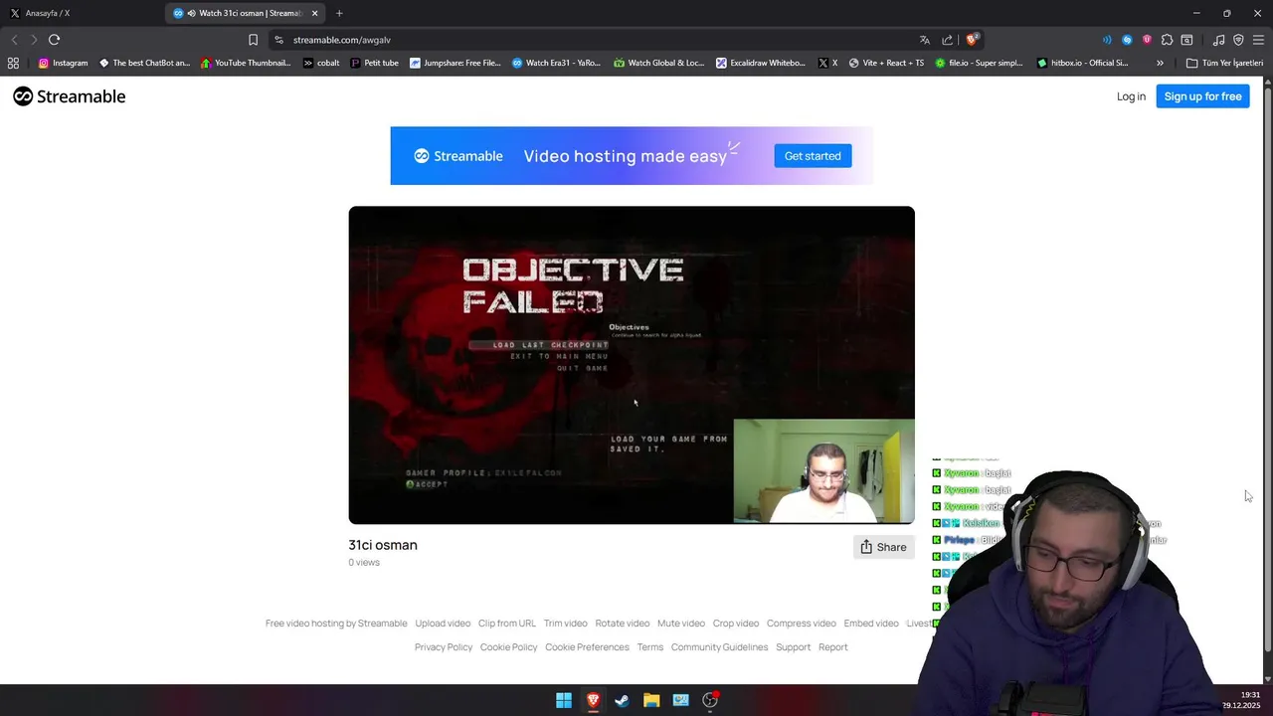Open the Cookie Policy link
The image size is (1273, 716).
click(508, 647)
